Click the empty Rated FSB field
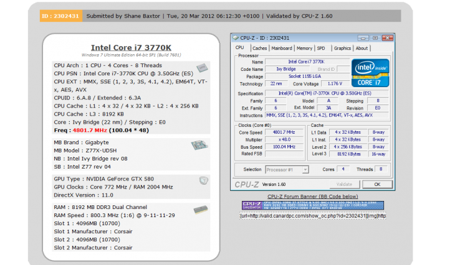Image resolution: width=460 pixels, height=265 pixels. pos(284,154)
